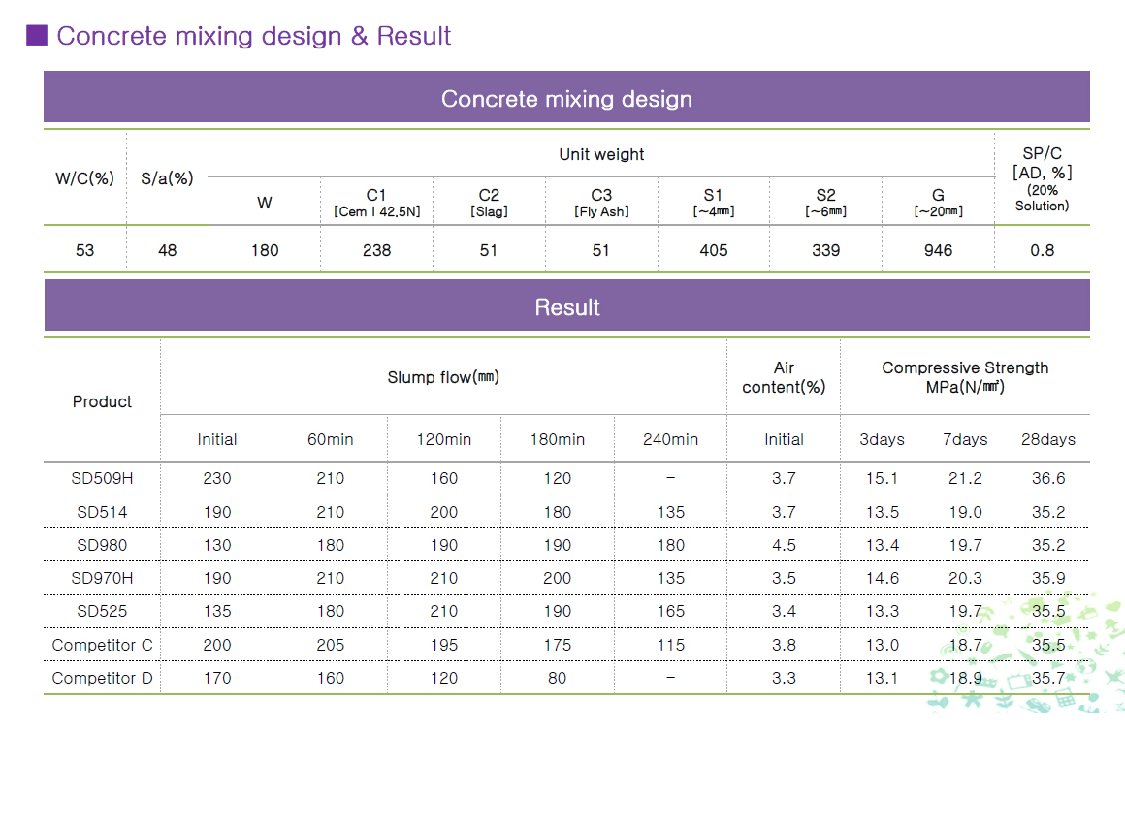This screenshot has width=1125, height=830.
Task: Click SD509H 28days strength '36.6'
Action: 1048,478
